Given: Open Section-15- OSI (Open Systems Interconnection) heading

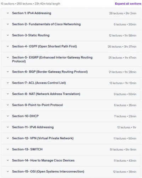Looking at the screenshot, I should click(48, 172).
